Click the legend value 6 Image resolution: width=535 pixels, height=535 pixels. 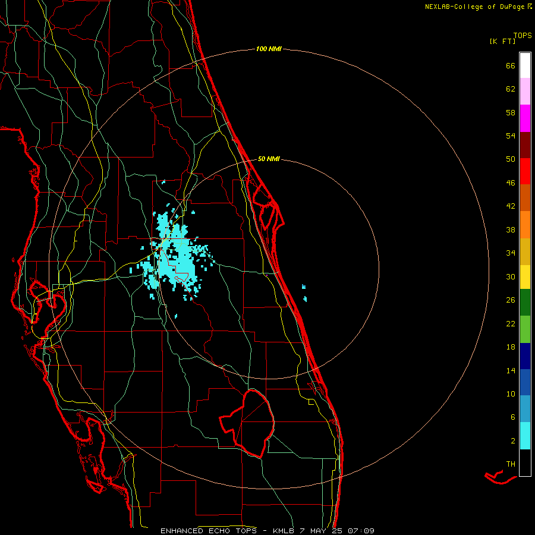tap(513, 417)
